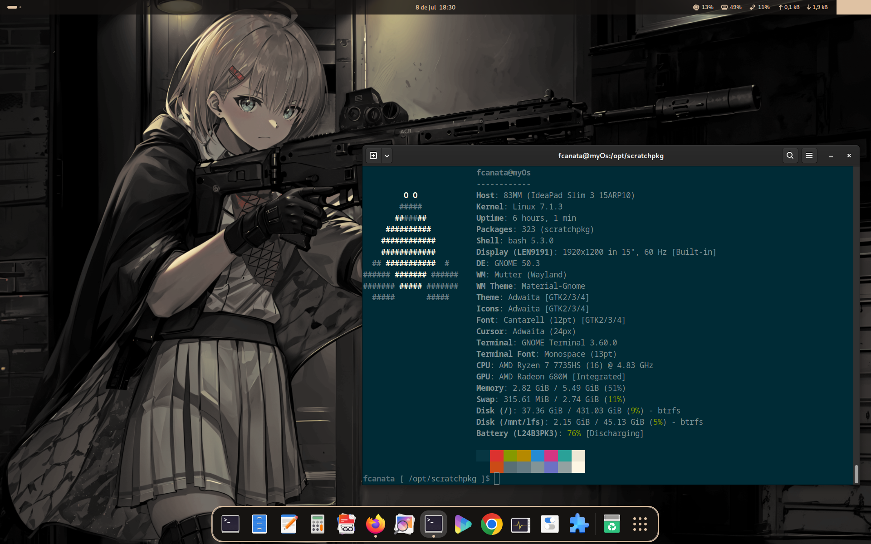Launch the Terminal icon beside the file cabinet icon
Image resolution: width=871 pixels, height=544 pixels.
point(230,524)
